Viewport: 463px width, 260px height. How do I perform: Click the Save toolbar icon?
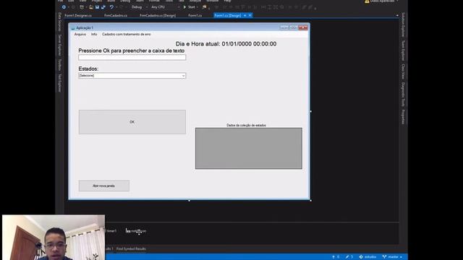click(97, 7)
